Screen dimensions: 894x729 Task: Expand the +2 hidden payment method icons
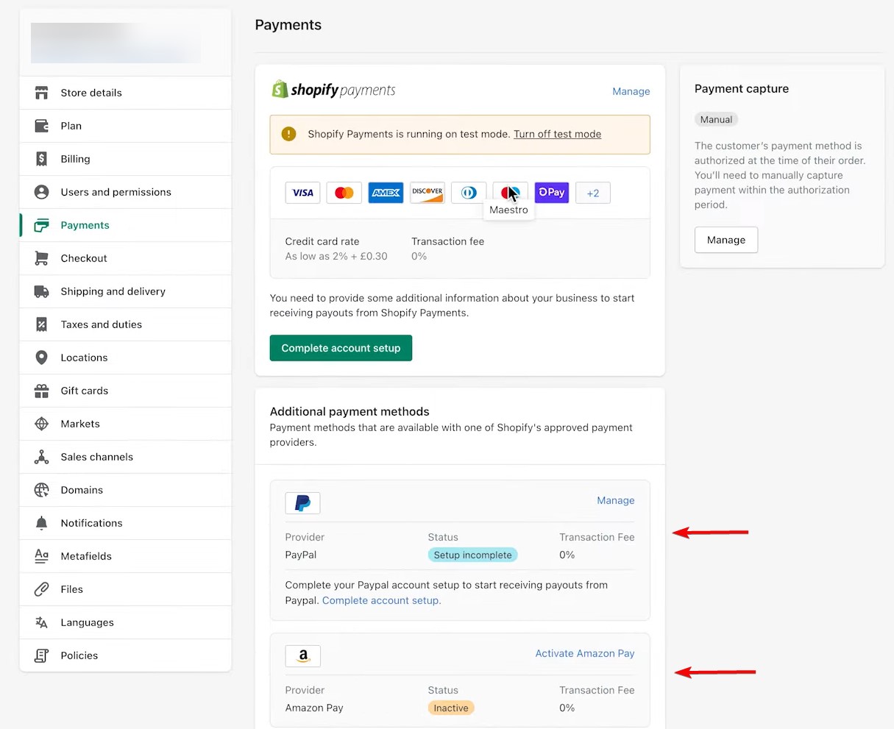tap(593, 192)
